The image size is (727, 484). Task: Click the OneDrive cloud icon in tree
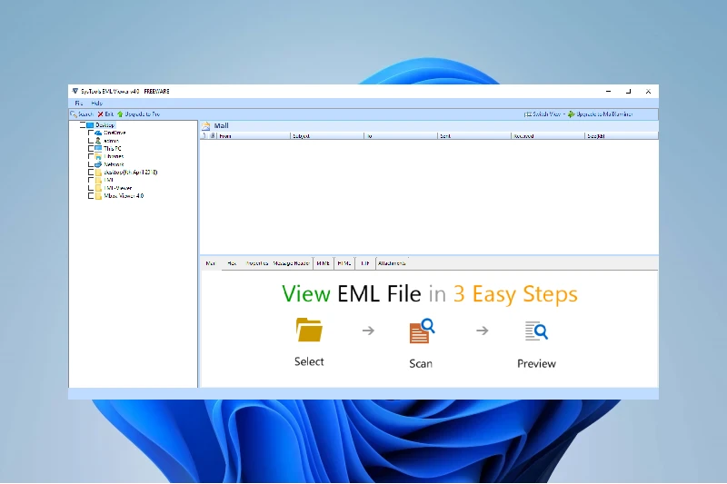(98, 133)
